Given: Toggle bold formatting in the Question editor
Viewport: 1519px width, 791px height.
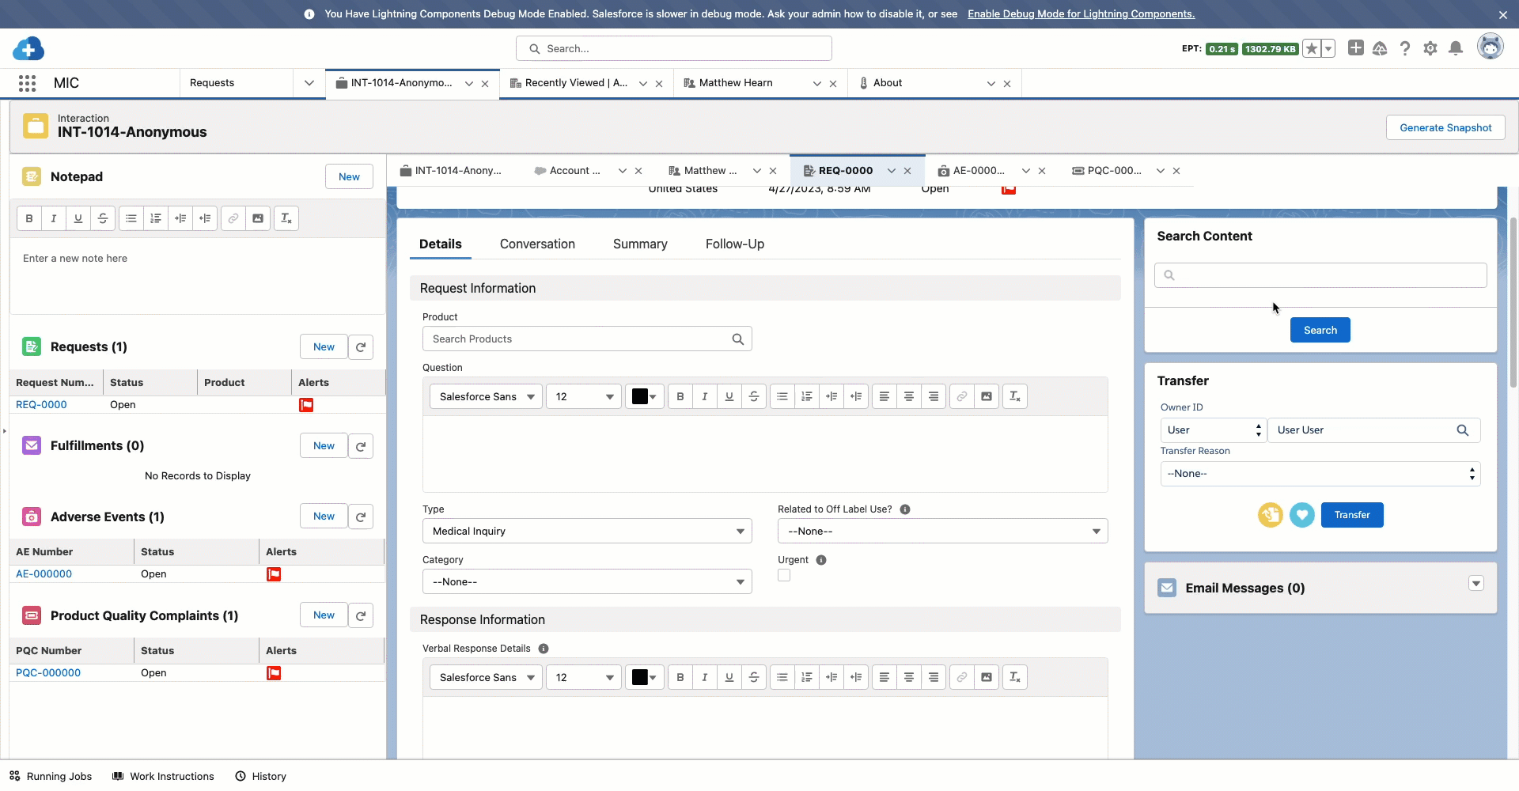Looking at the screenshot, I should tap(680, 396).
